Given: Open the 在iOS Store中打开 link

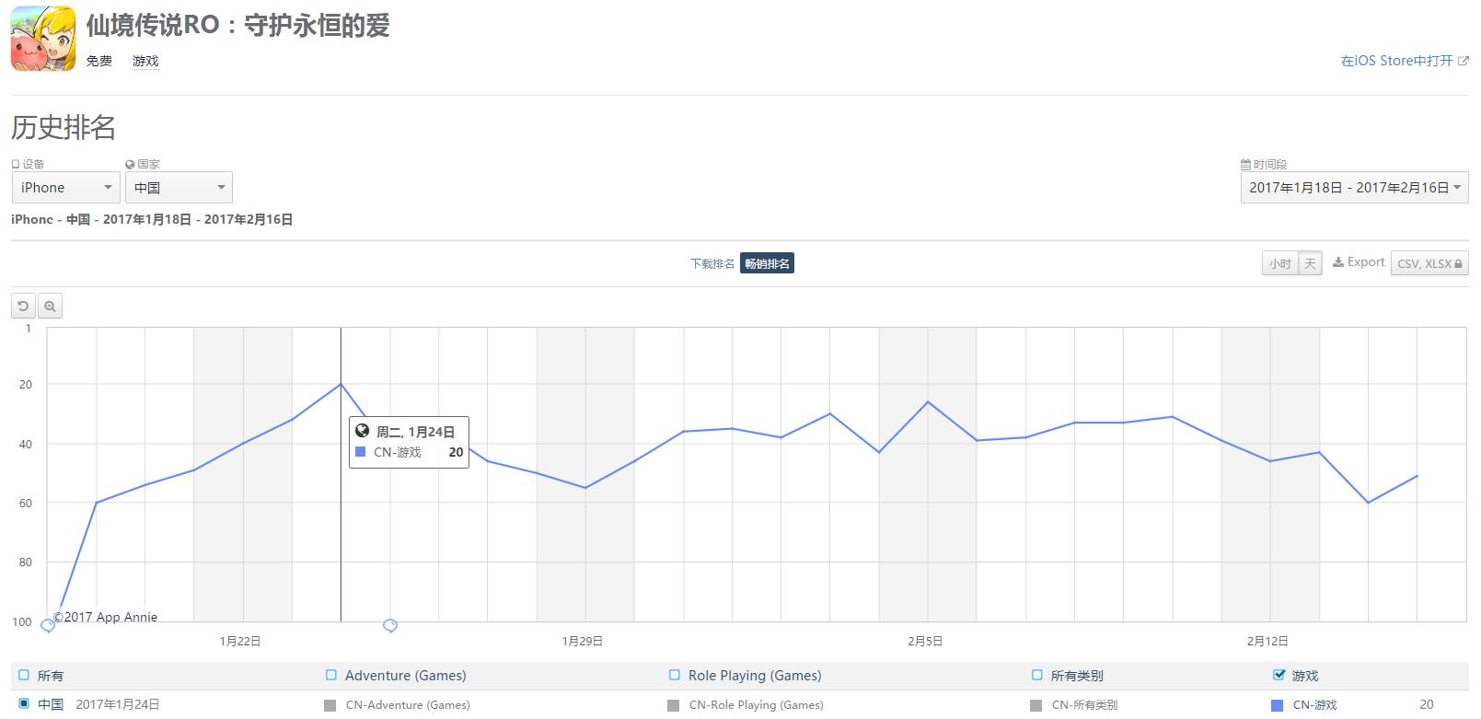Looking at the screenshot, I should click(1396, 61).
